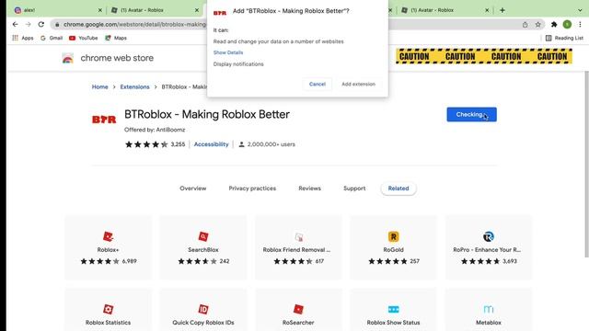Click the SearchBlox title text
The image size is (589, 331).
click(x=203, y=249)
